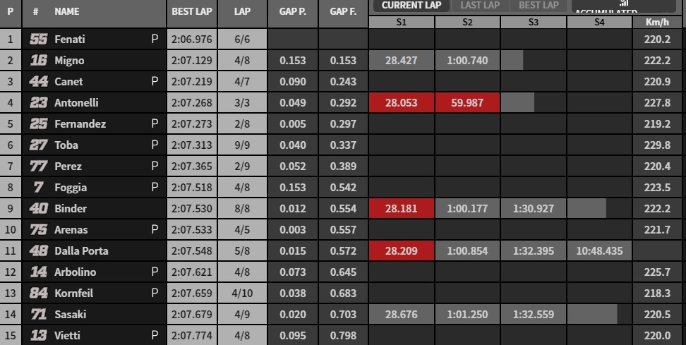Sort by the GAP F. column header
This screenshot has height=345, width=686.
342,12
